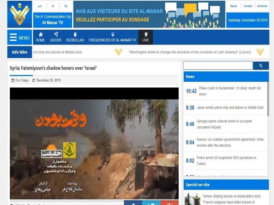Click the News panel header

point(226,77)
